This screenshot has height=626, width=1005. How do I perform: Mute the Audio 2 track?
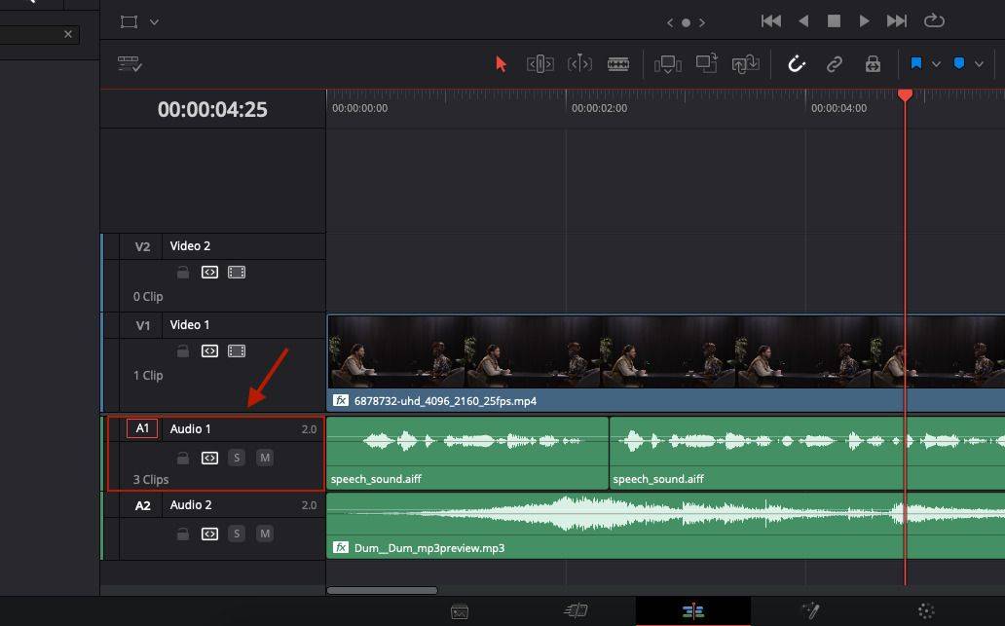coord(264,534)
